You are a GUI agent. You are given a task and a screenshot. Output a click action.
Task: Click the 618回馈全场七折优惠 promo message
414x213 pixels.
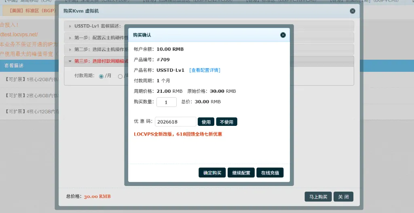point(178,134)
